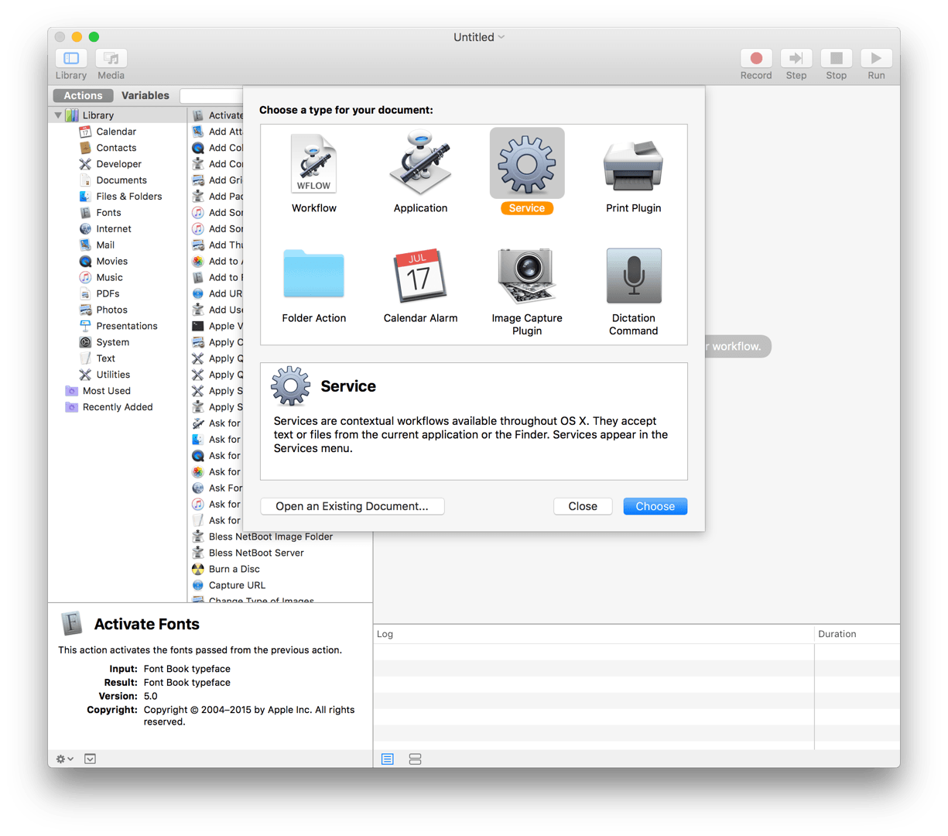Select the Dictation Command microphone icon

[x=633, y=275]
